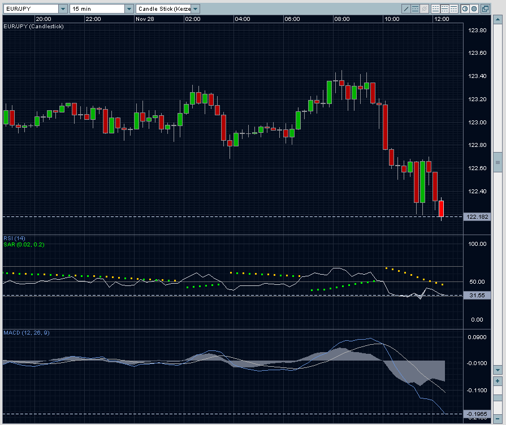Click the vertical scrollbar down arrow
Image resolution: width=506 pixels, height=425 pixels.
pos(498,370)
